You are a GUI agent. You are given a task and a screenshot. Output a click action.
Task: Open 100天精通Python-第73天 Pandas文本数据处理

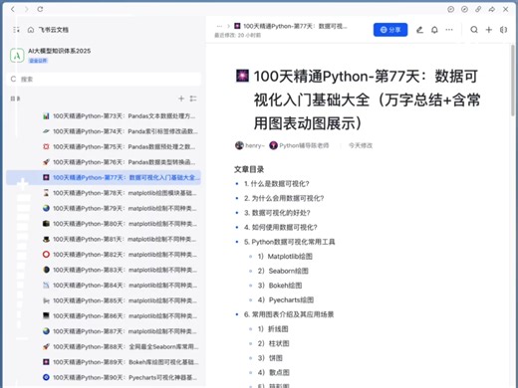pos(104,116)
